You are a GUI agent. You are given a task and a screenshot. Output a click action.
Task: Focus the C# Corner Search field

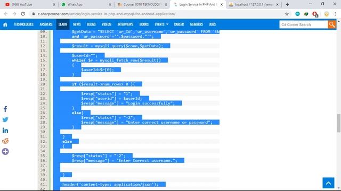click(304, 24)
